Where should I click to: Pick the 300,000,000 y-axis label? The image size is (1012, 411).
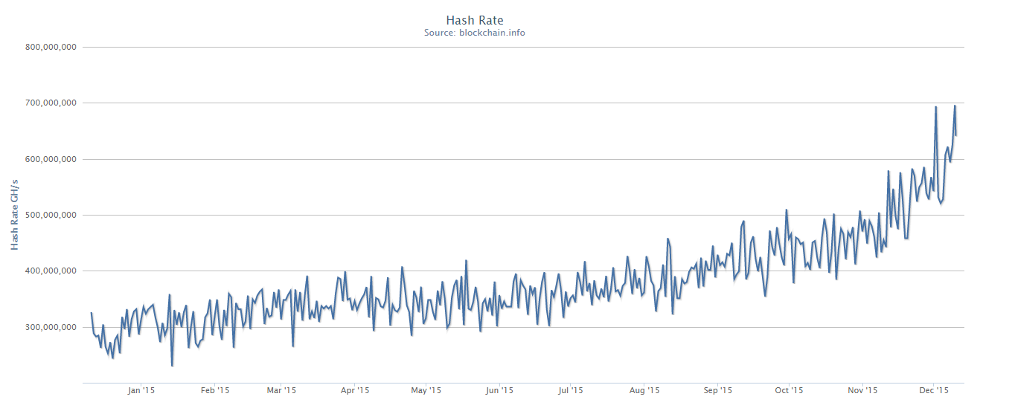pos(51,327)
